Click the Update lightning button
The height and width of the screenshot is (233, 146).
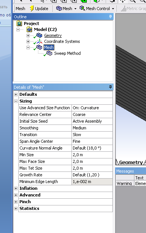point(39,9)
